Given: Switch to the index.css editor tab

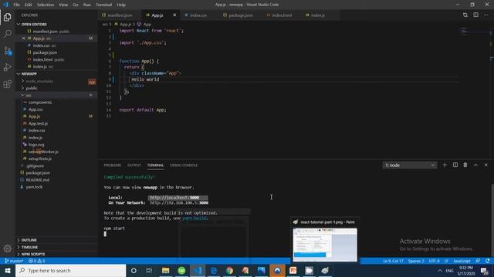Looking at the screenshot, I should [198, 15].
